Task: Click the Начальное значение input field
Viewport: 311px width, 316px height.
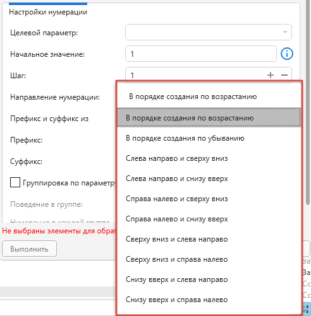Action: click(201, 54)
